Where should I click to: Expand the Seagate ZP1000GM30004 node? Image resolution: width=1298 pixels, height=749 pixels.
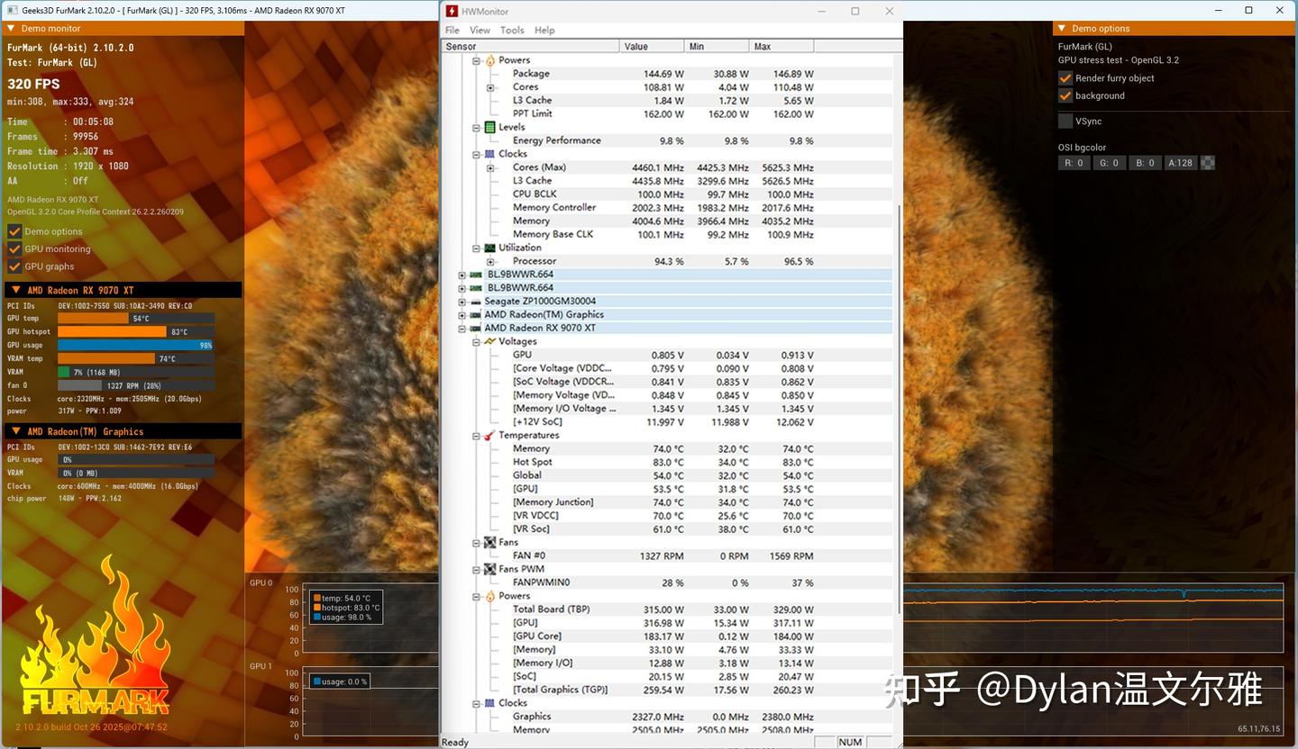click(x=462, y=302)
